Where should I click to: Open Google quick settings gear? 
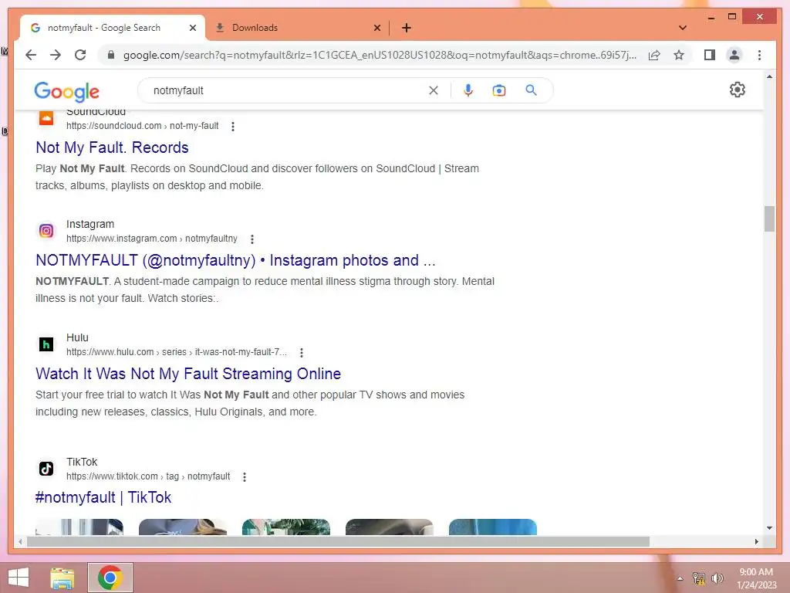[737, 90]
